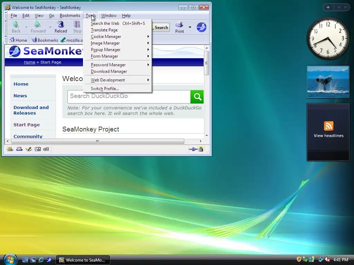Open the Edit menu

coord(26,16)
